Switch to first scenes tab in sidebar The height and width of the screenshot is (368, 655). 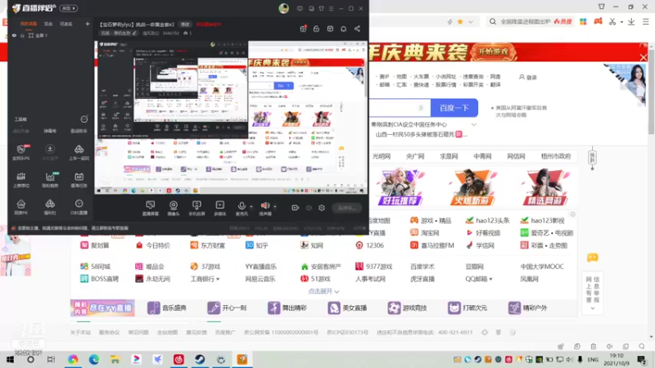coord(29,25)
